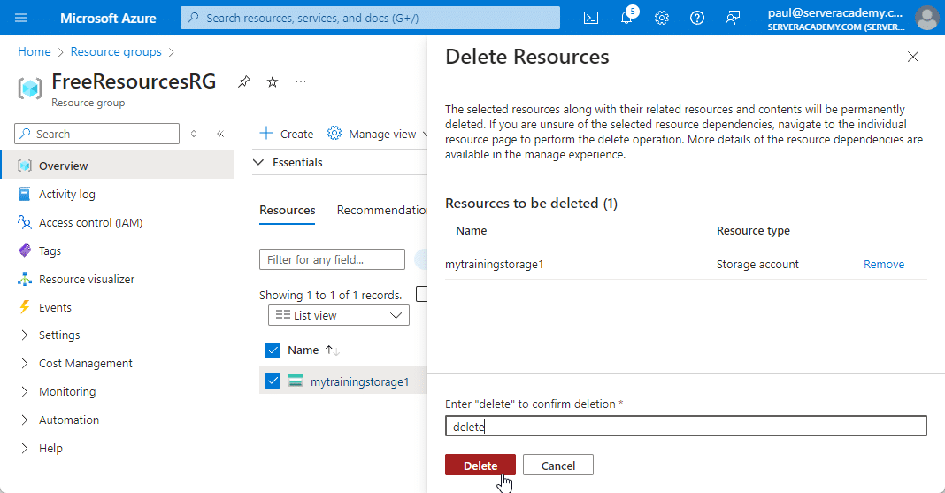Open the List view dropdown

(338, 315)
